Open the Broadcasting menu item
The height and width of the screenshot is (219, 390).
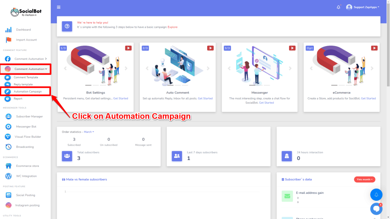click(x=25, y=147)
